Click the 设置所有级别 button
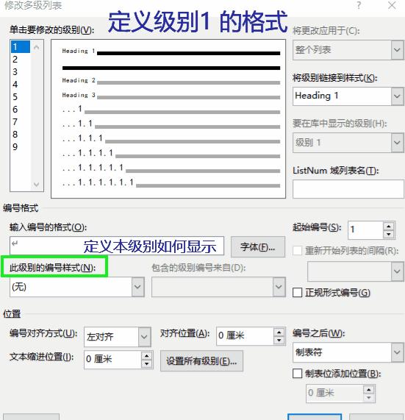405x420 pixels. click(201, 361)
